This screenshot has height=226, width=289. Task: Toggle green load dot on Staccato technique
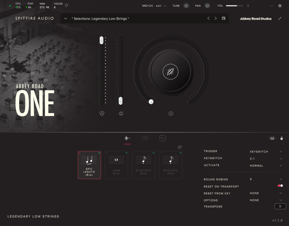(153, 153)
